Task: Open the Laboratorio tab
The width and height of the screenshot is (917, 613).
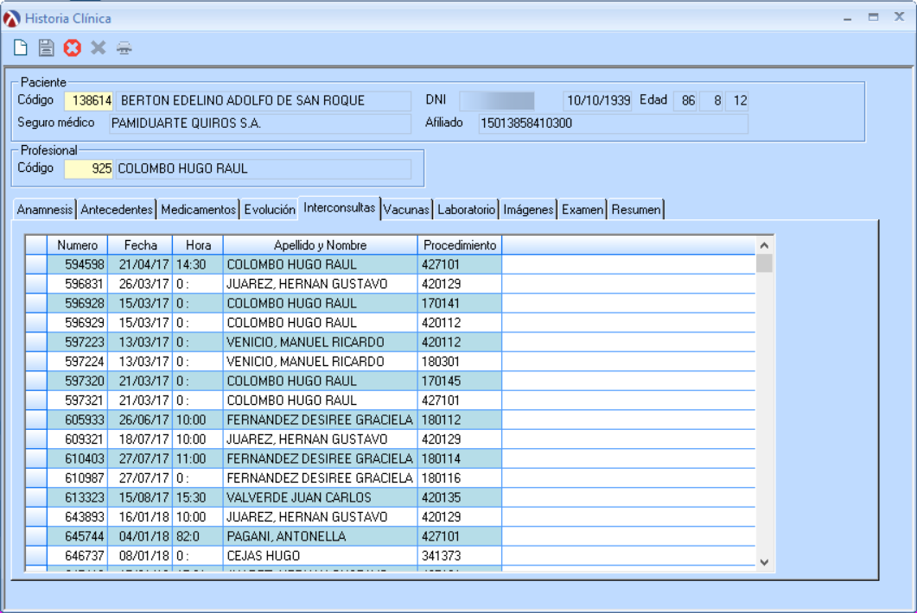Action: click(x=466, y=210)
